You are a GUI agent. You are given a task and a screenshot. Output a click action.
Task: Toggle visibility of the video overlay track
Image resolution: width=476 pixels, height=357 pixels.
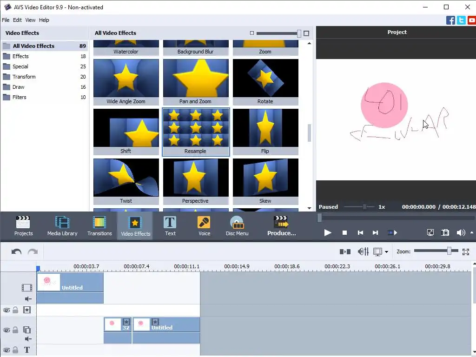(x=7, y=330)
